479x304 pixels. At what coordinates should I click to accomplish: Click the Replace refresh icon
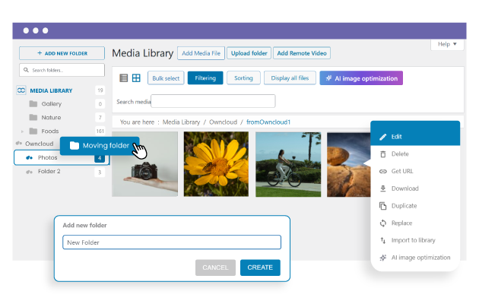tap(382, 223)
